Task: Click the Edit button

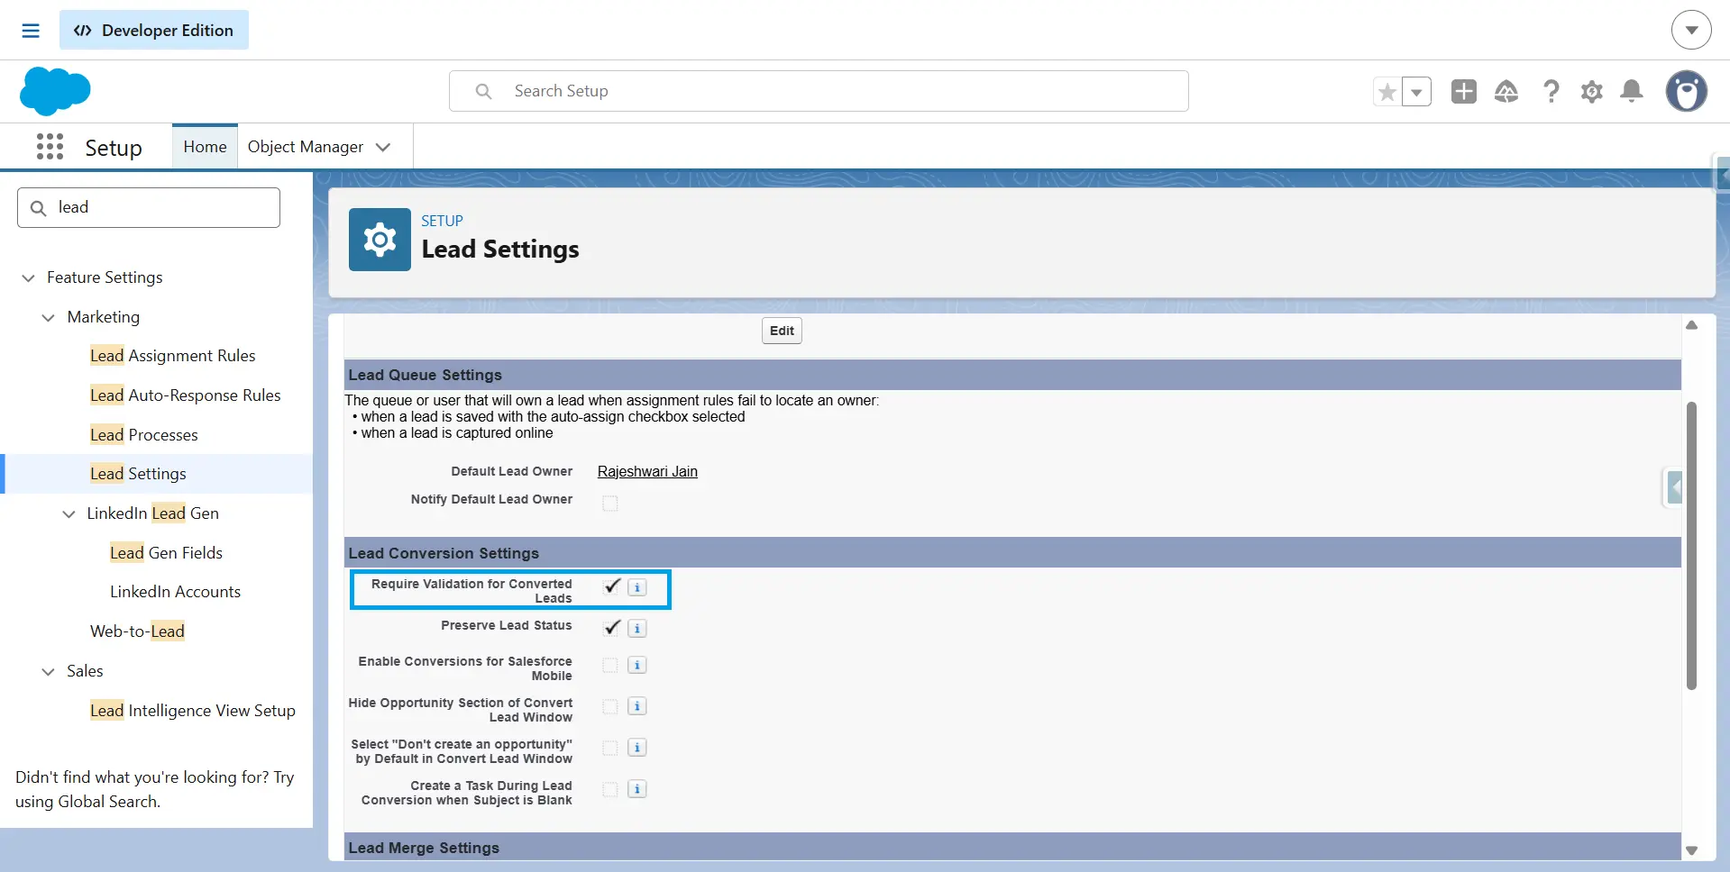Action: click(782, 331)
